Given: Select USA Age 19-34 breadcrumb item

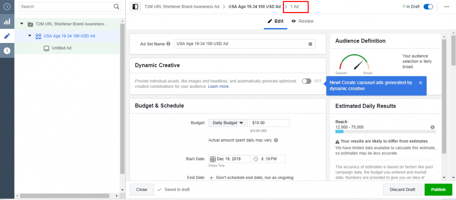Looking at the screenshot, I should click(255, 6).
